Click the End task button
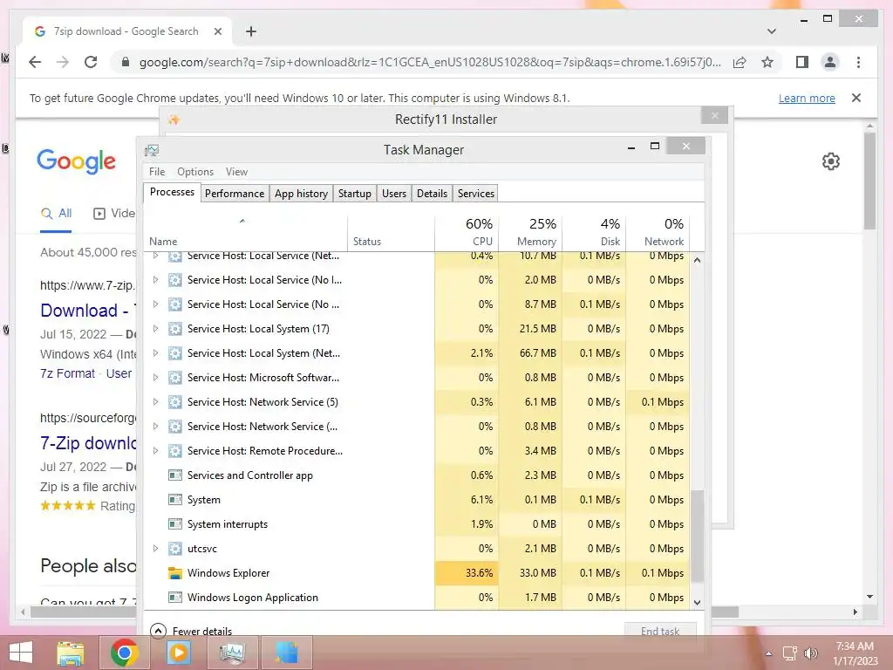This screenshot has height=670, width=893. click(660, 631)
